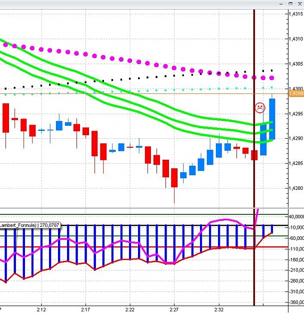The width and height of the screenshot is (304, 313).
Task: Click the red sad-face signal marker
Action: pyautogui.click(x=260, y=108)
